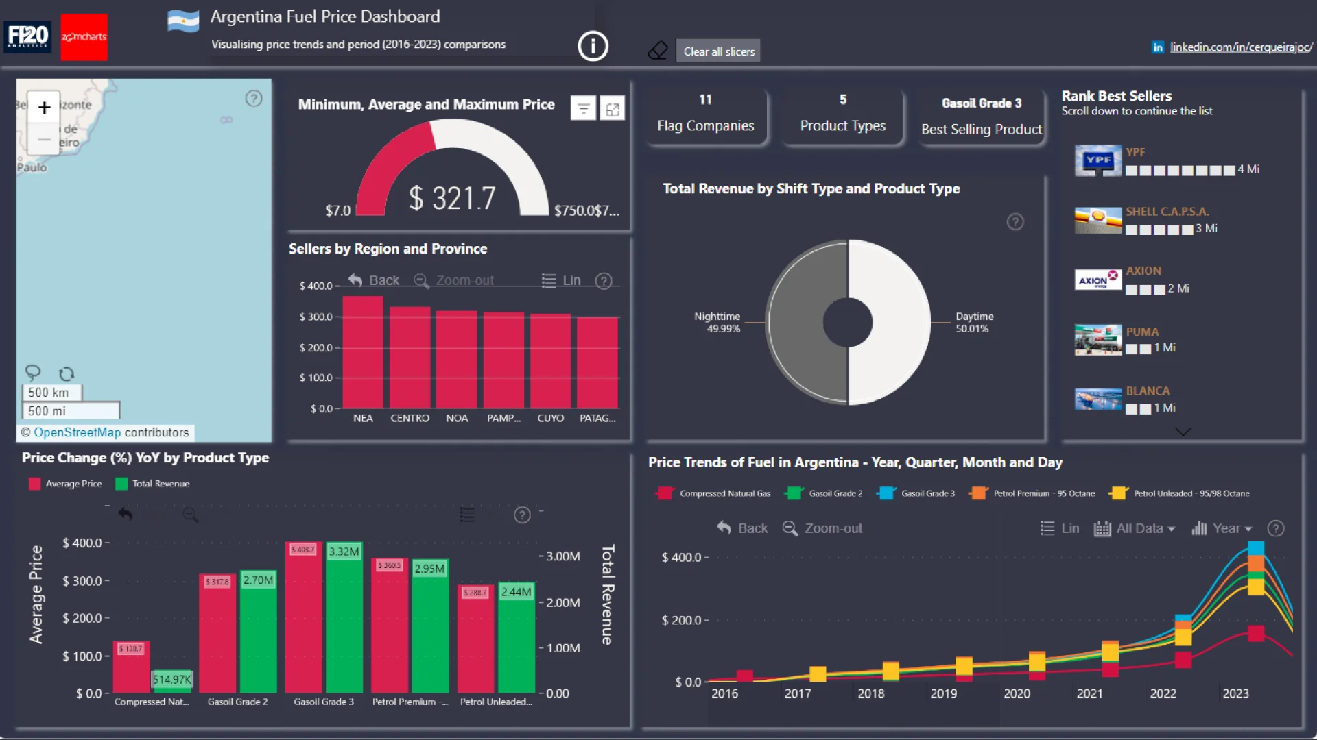Open help icon on the revenue donut chart
Viewport: 1317px width, 740px height.
1015,222
